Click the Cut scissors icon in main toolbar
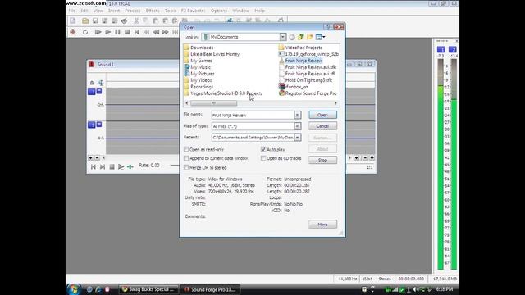 click(136, 20)
